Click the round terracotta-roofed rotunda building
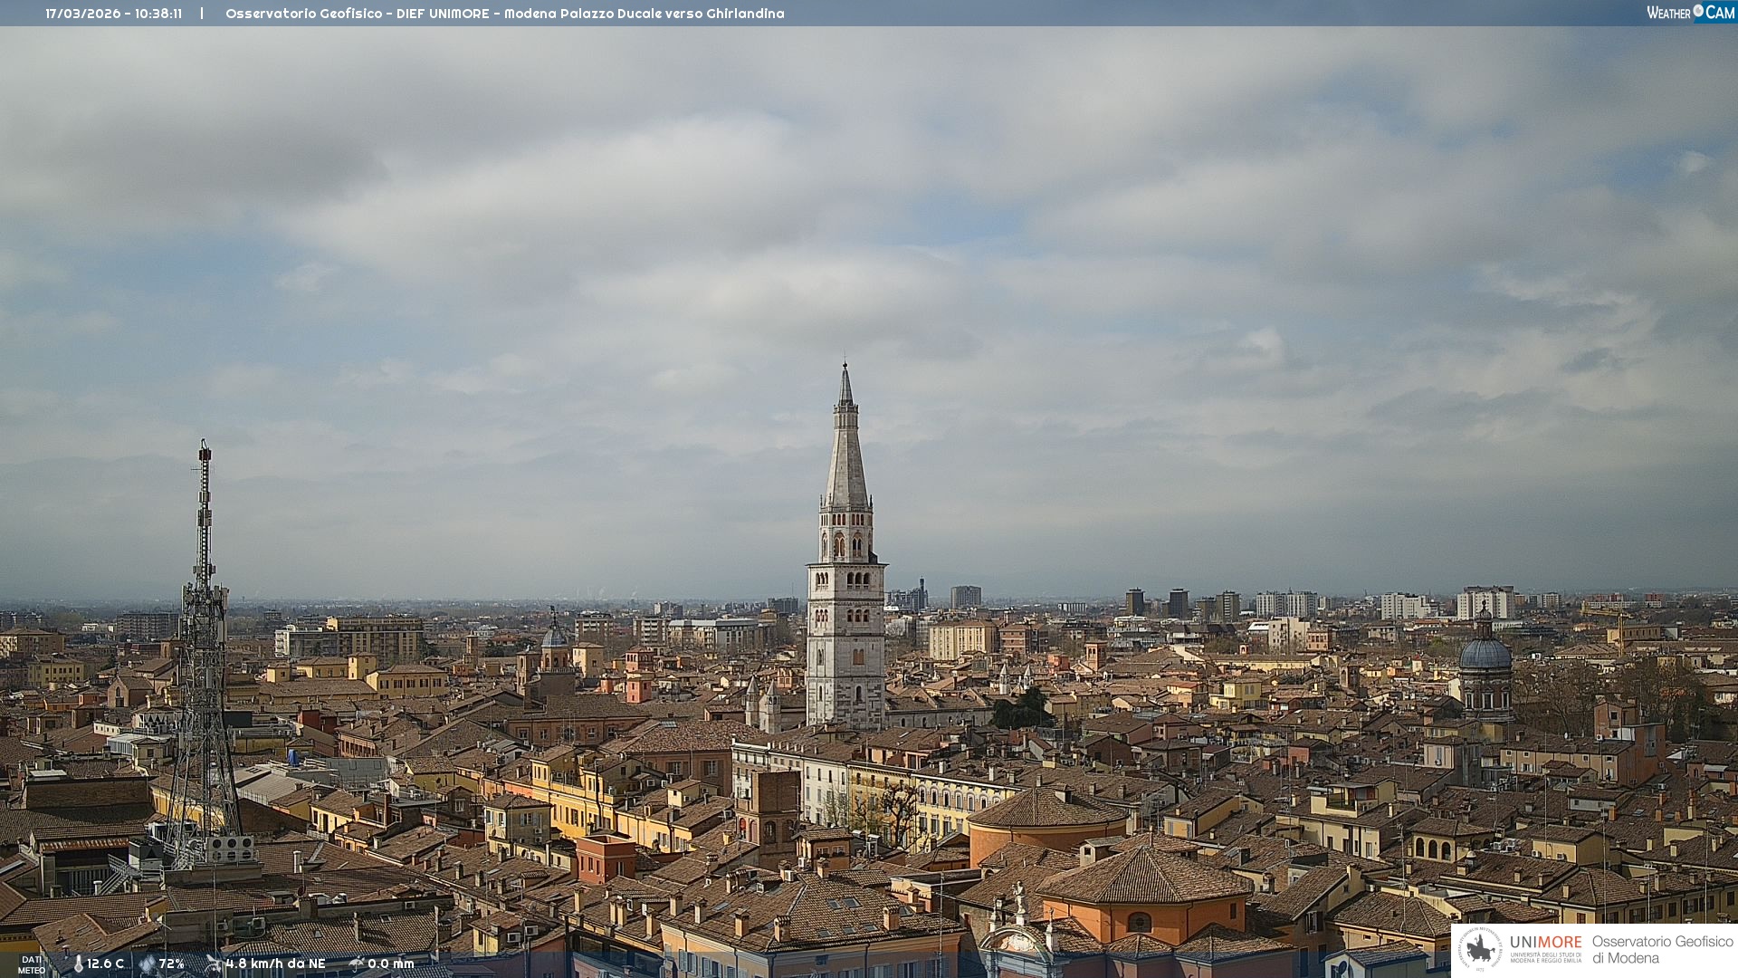 1048,820
